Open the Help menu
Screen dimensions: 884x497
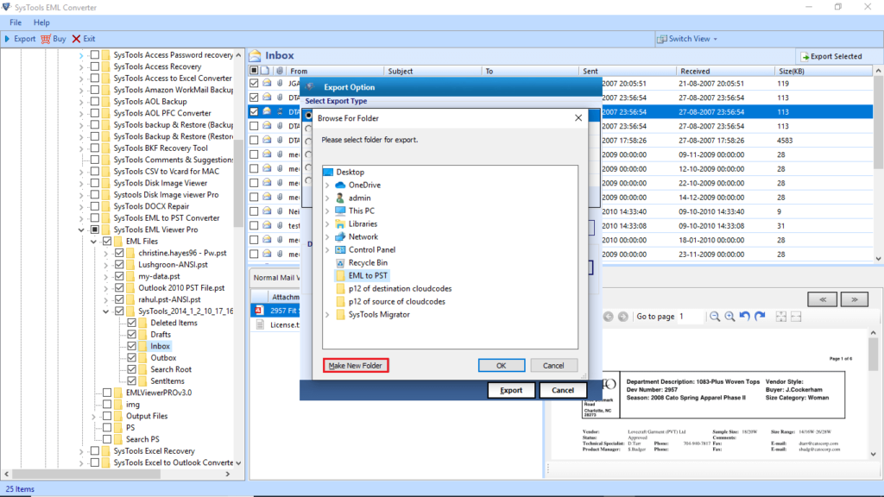click(x=41, y=22)
